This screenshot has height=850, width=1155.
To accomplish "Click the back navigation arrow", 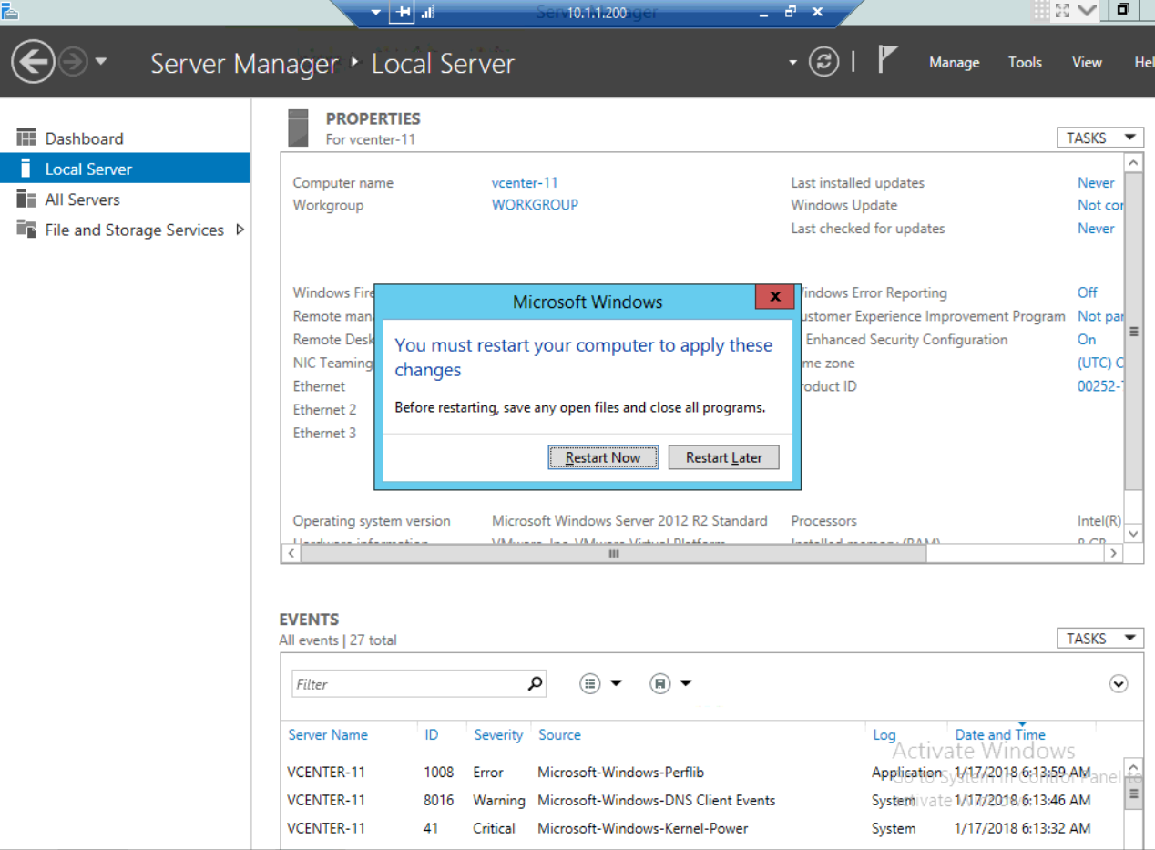I will (33, 62).
